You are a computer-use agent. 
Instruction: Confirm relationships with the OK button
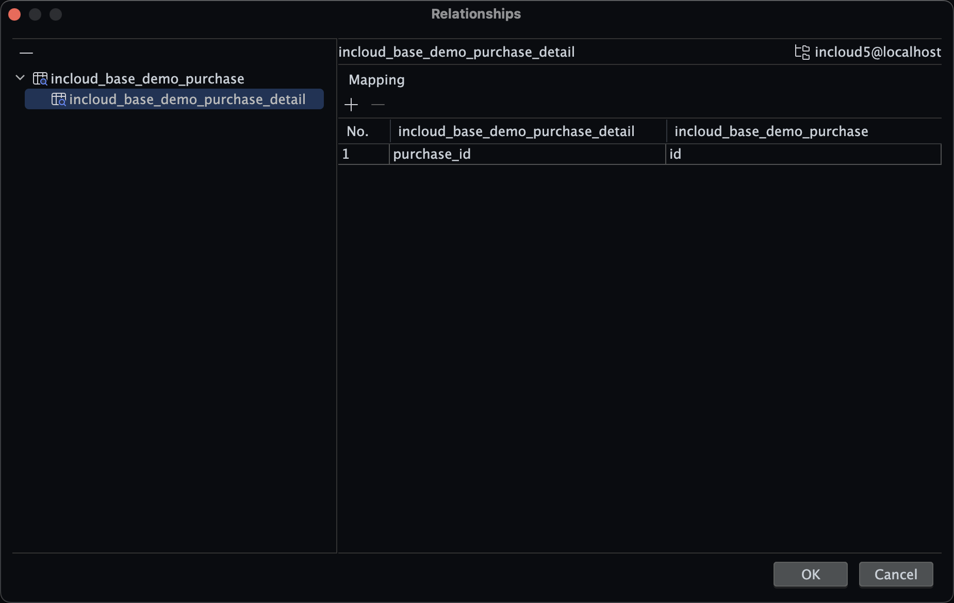[x=810, y=574]
